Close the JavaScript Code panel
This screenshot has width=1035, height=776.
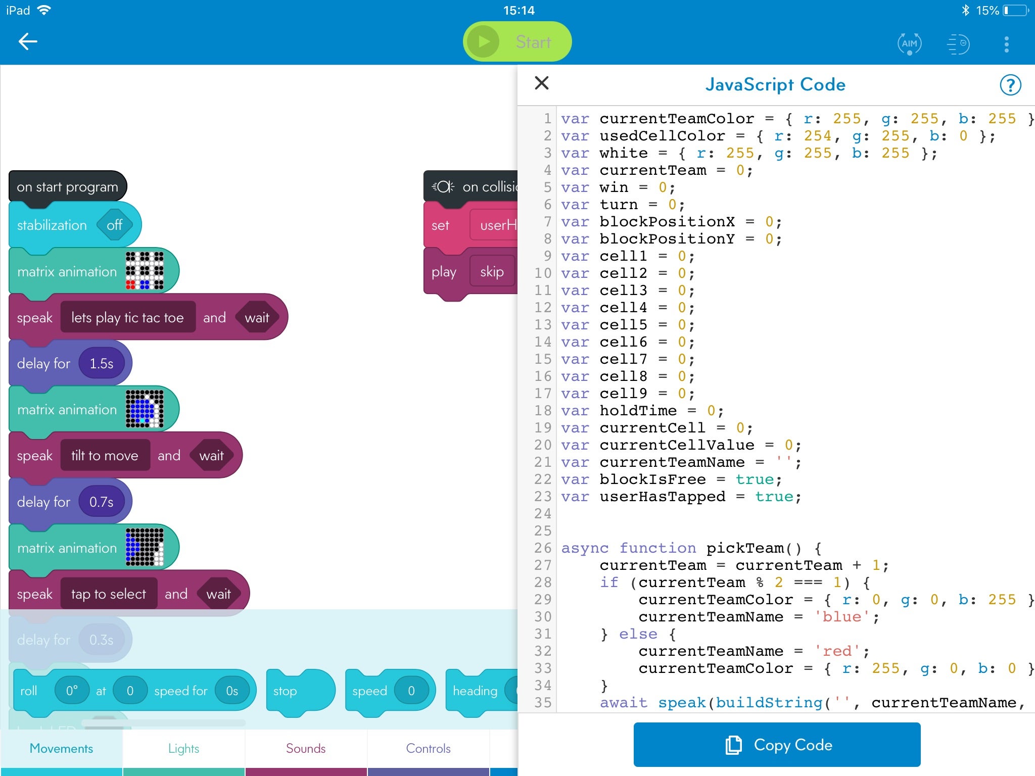pyautogui.click(x=542, y=83)
